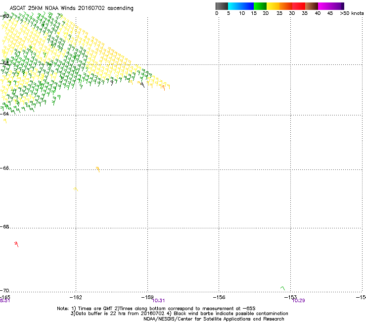Click the orange 25-30 knots color bar segment
This screenshot has width=366, height=322.
coord(286,6)
